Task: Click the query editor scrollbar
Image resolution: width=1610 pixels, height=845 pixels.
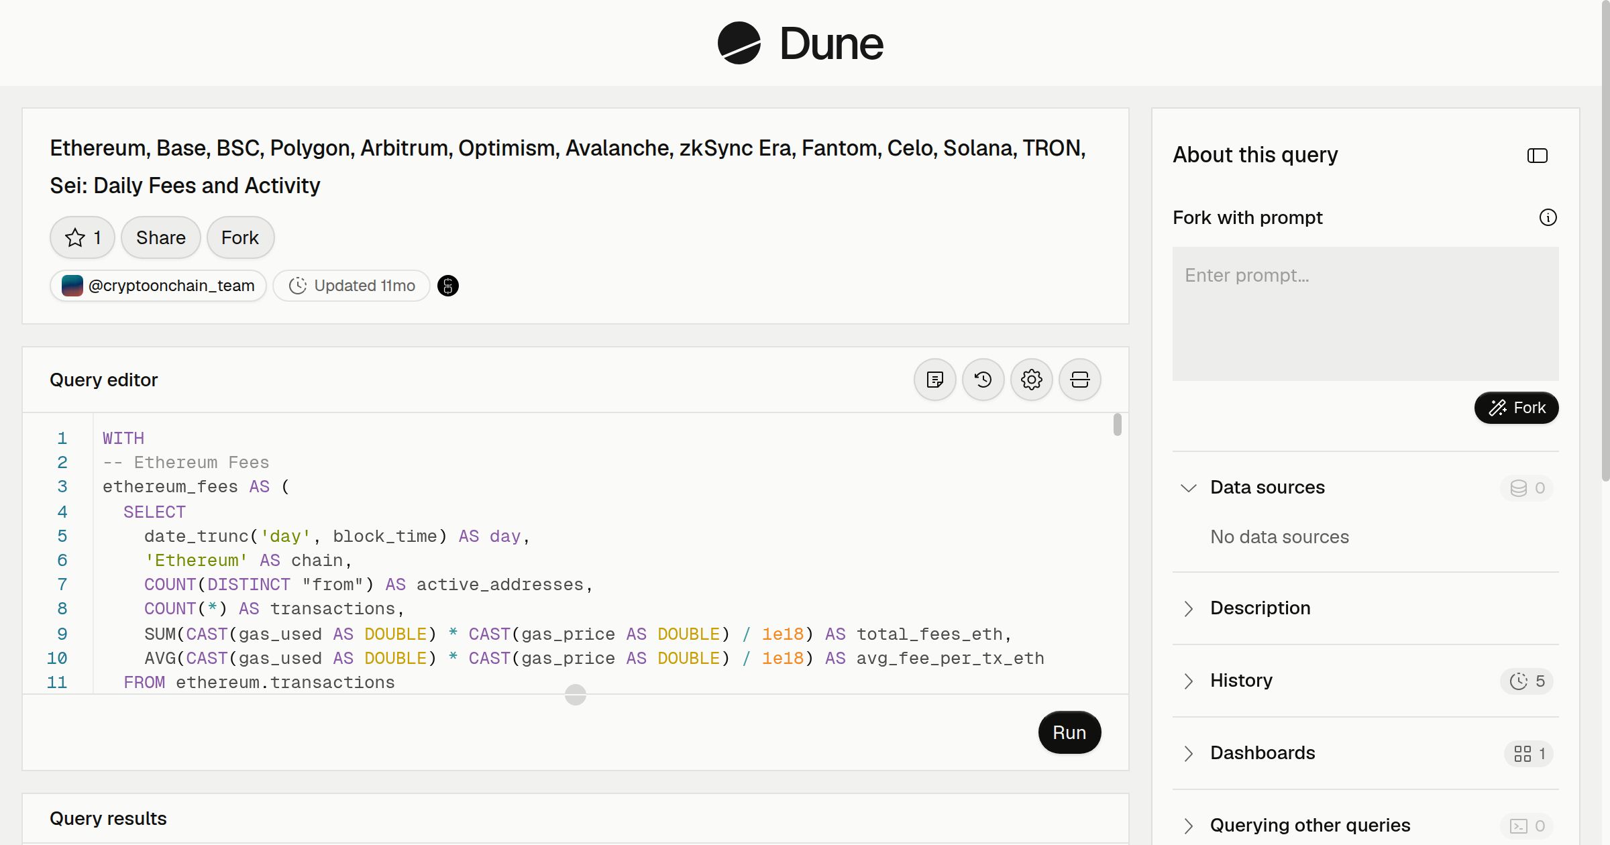Action: [x=1117, y=425]
